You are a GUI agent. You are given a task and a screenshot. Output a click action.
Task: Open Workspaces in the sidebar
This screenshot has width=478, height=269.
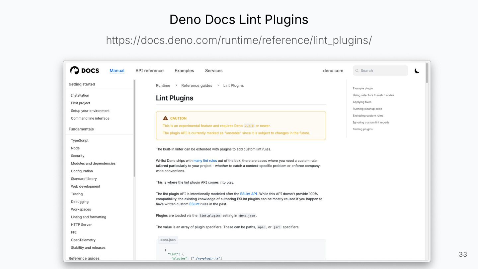coord(81,209)
